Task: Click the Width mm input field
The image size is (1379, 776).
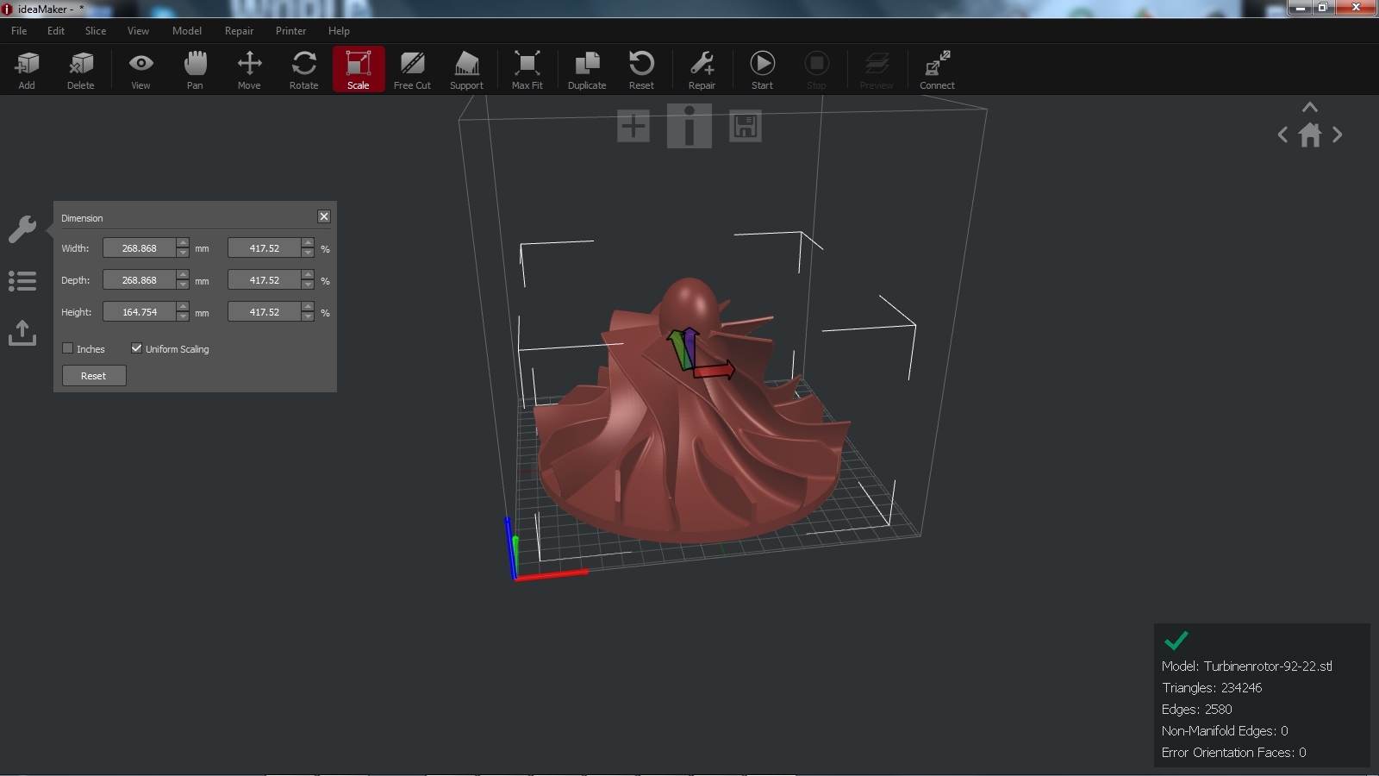Action: coord(139,248)
